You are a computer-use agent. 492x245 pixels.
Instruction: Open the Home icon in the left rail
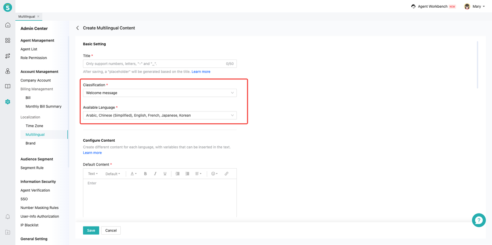(8, 25)
